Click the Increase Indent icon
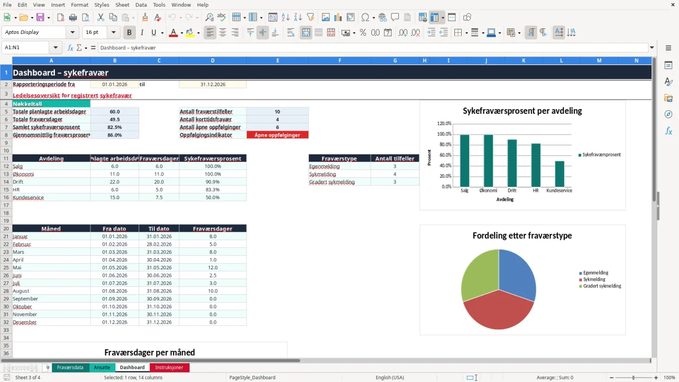This screenshot has height=382, width=679. click(x=431, y=33)
